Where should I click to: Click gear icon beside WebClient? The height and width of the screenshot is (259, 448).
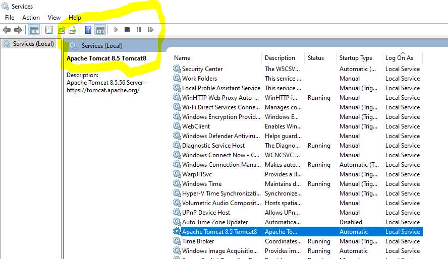(x=177, y=126)
